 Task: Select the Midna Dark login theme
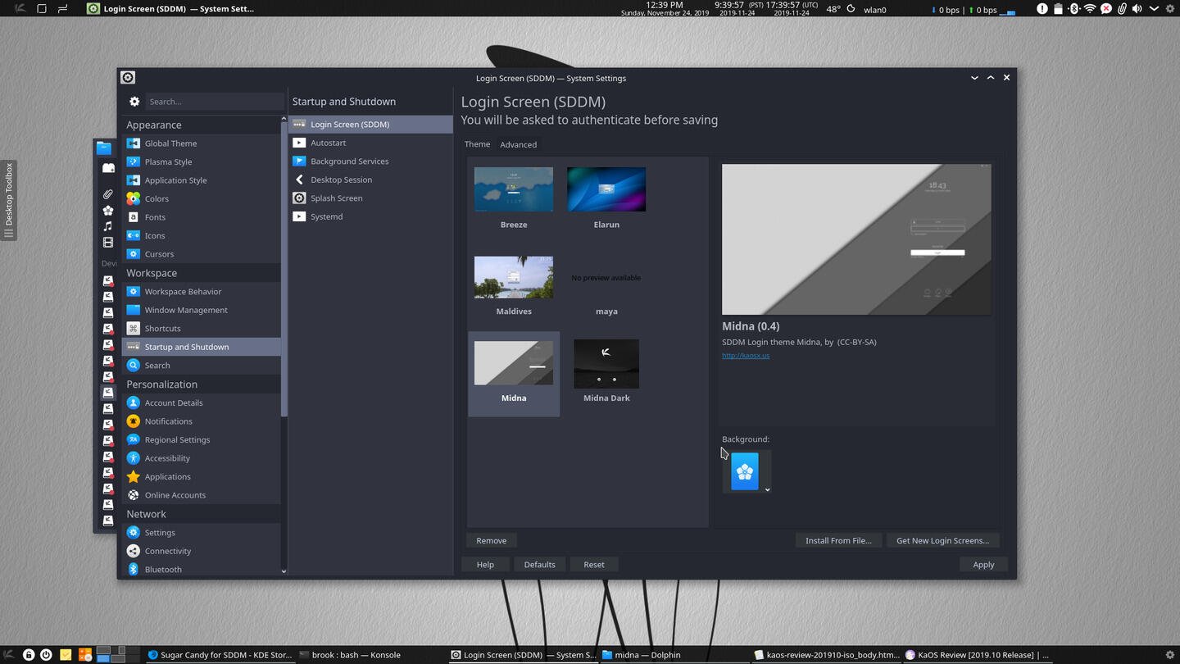[x=606, y=372]
